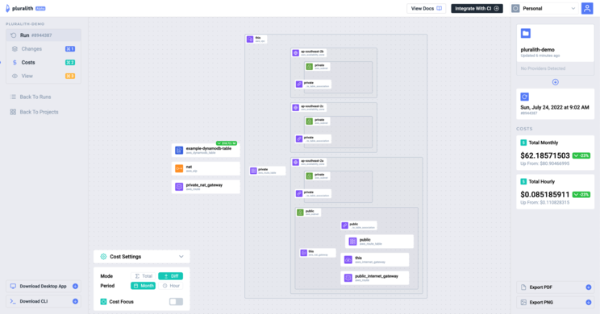Screen dimensions: 600x314
Task: Click the circled plus icon below project card
Action: [555, 82]
